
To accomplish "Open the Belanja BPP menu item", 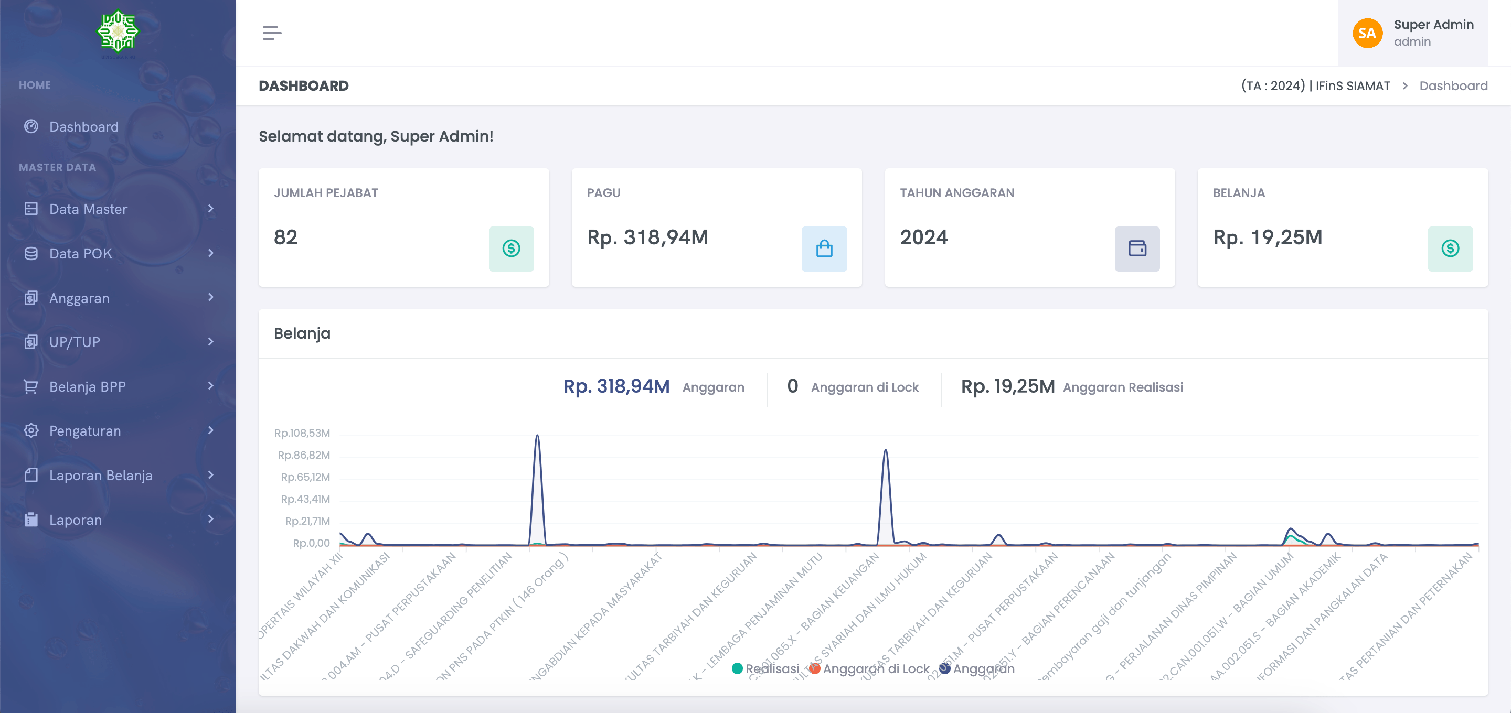I will click(x=118, y=386).
